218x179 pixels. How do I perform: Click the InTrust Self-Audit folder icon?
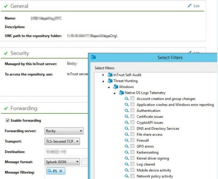[x=110, y=75]
